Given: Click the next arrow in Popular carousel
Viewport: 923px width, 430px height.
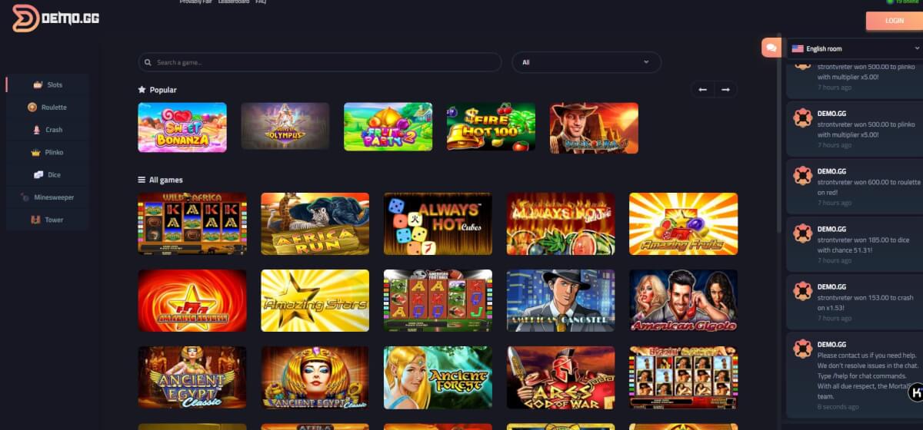Looking at the screenshot, I should pyautogui.click(x=725, y=90).
